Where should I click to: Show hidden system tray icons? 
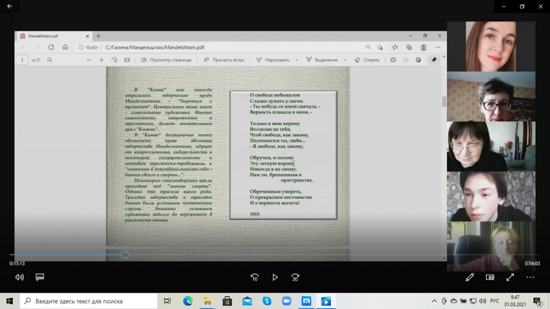[x=434, y=301]
